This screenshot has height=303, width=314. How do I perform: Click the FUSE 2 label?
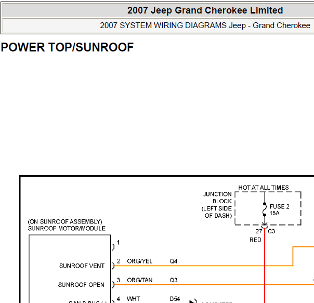[x=279, y=206]
